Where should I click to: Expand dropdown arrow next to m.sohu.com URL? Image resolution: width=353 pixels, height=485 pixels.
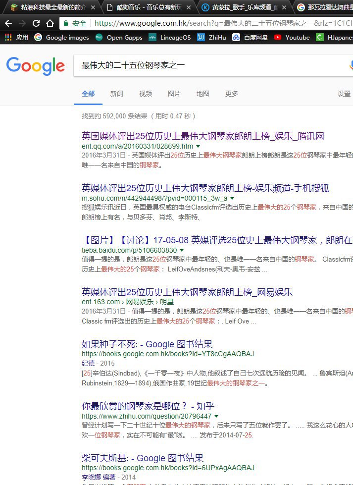point(232,198)
